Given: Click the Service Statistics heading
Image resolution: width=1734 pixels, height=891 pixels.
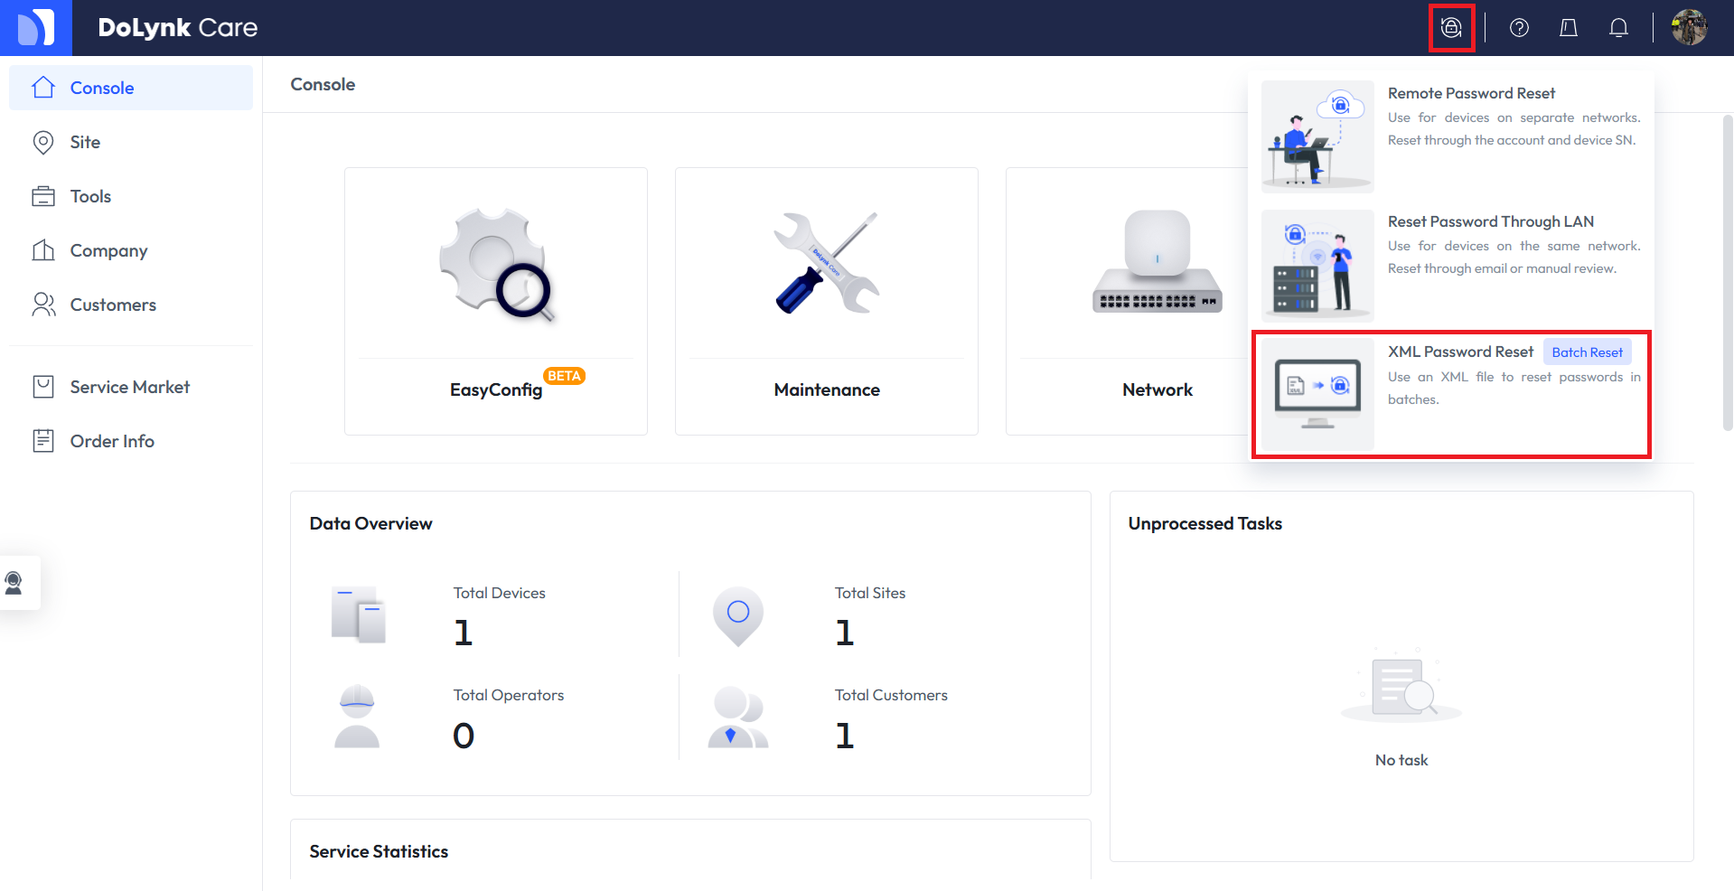Looking at the screenshot, I should (x=379, y=851).
